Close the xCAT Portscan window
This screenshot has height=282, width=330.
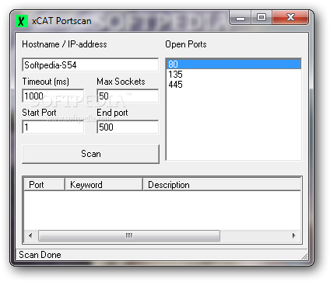[x=290, y=18]
